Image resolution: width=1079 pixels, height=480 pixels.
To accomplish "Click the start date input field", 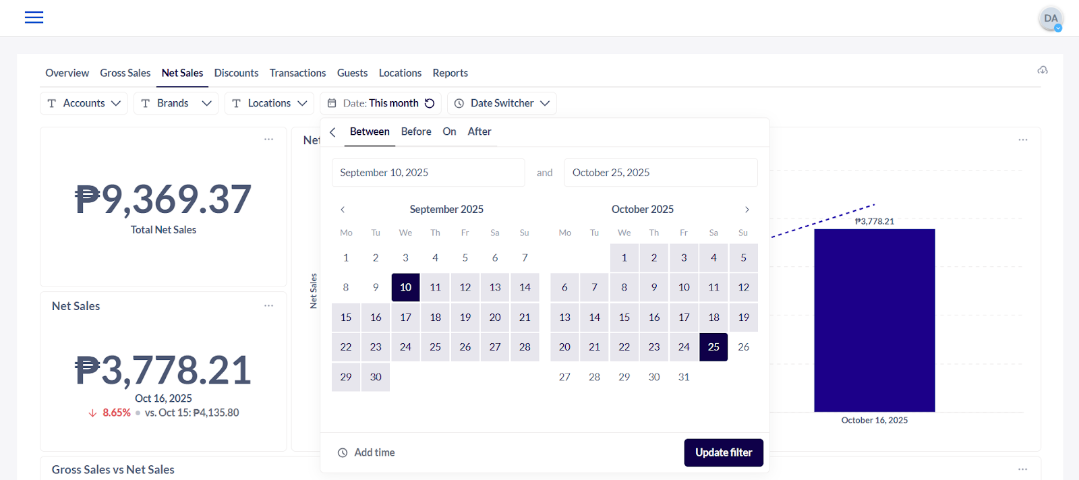I will (428, 173).
